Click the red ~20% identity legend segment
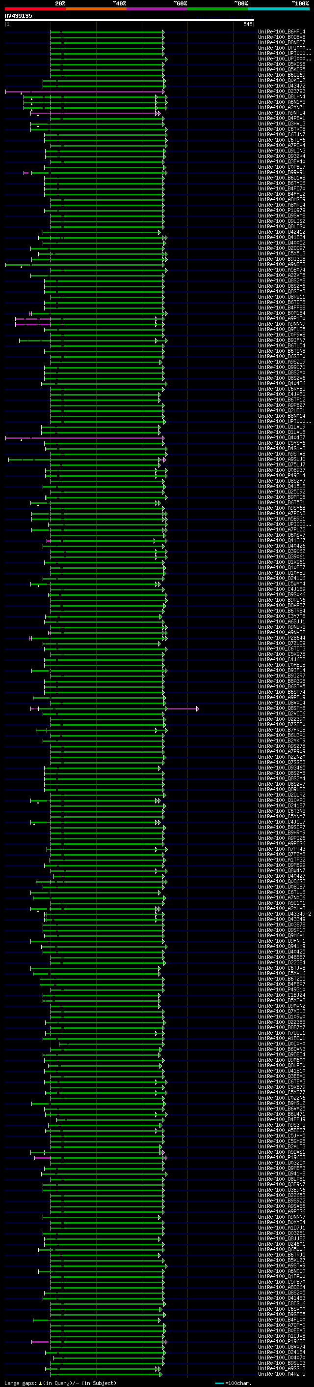The image size is (314, 1387). [x=35, y=9]
